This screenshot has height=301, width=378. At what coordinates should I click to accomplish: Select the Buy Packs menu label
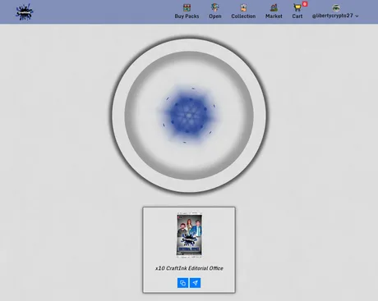click(x=187, y=16)
